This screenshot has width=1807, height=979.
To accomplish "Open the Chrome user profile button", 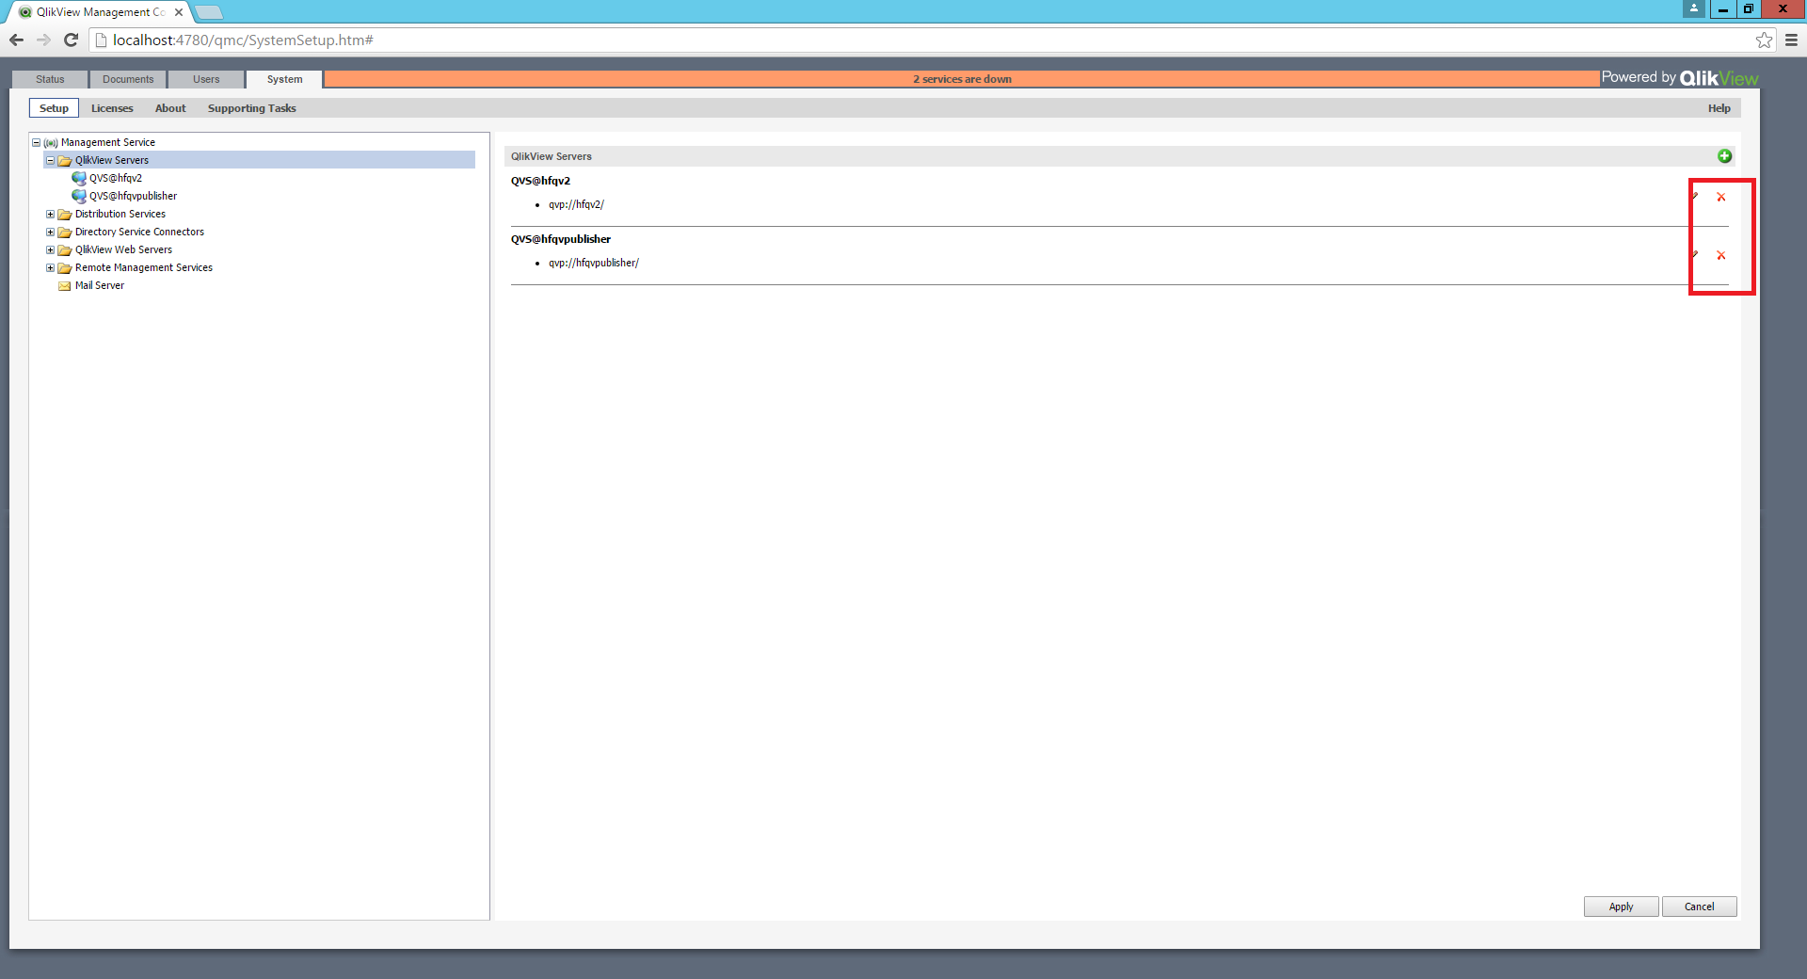I will (x=1694, y=8).
